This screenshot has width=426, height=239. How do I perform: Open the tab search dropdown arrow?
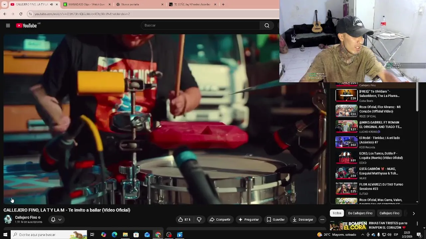point(4,4)
